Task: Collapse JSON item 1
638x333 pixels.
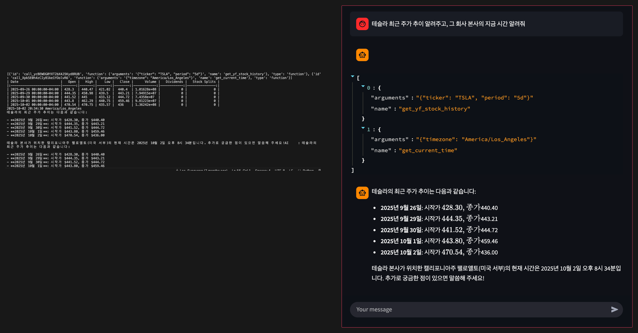Action: click(x=363, y=128)
